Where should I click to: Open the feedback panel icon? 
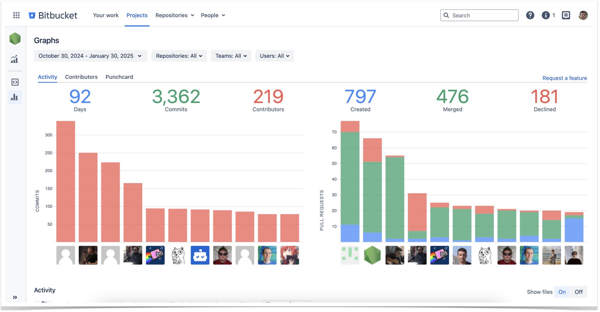[566, 15]
